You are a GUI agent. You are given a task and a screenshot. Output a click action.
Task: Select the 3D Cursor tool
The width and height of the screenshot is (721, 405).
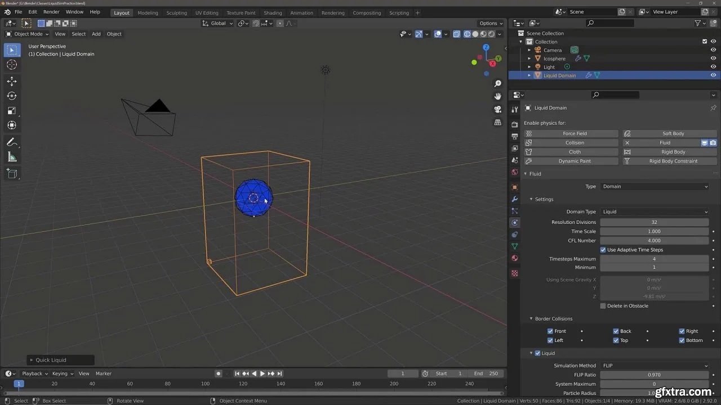click(12, 65)
